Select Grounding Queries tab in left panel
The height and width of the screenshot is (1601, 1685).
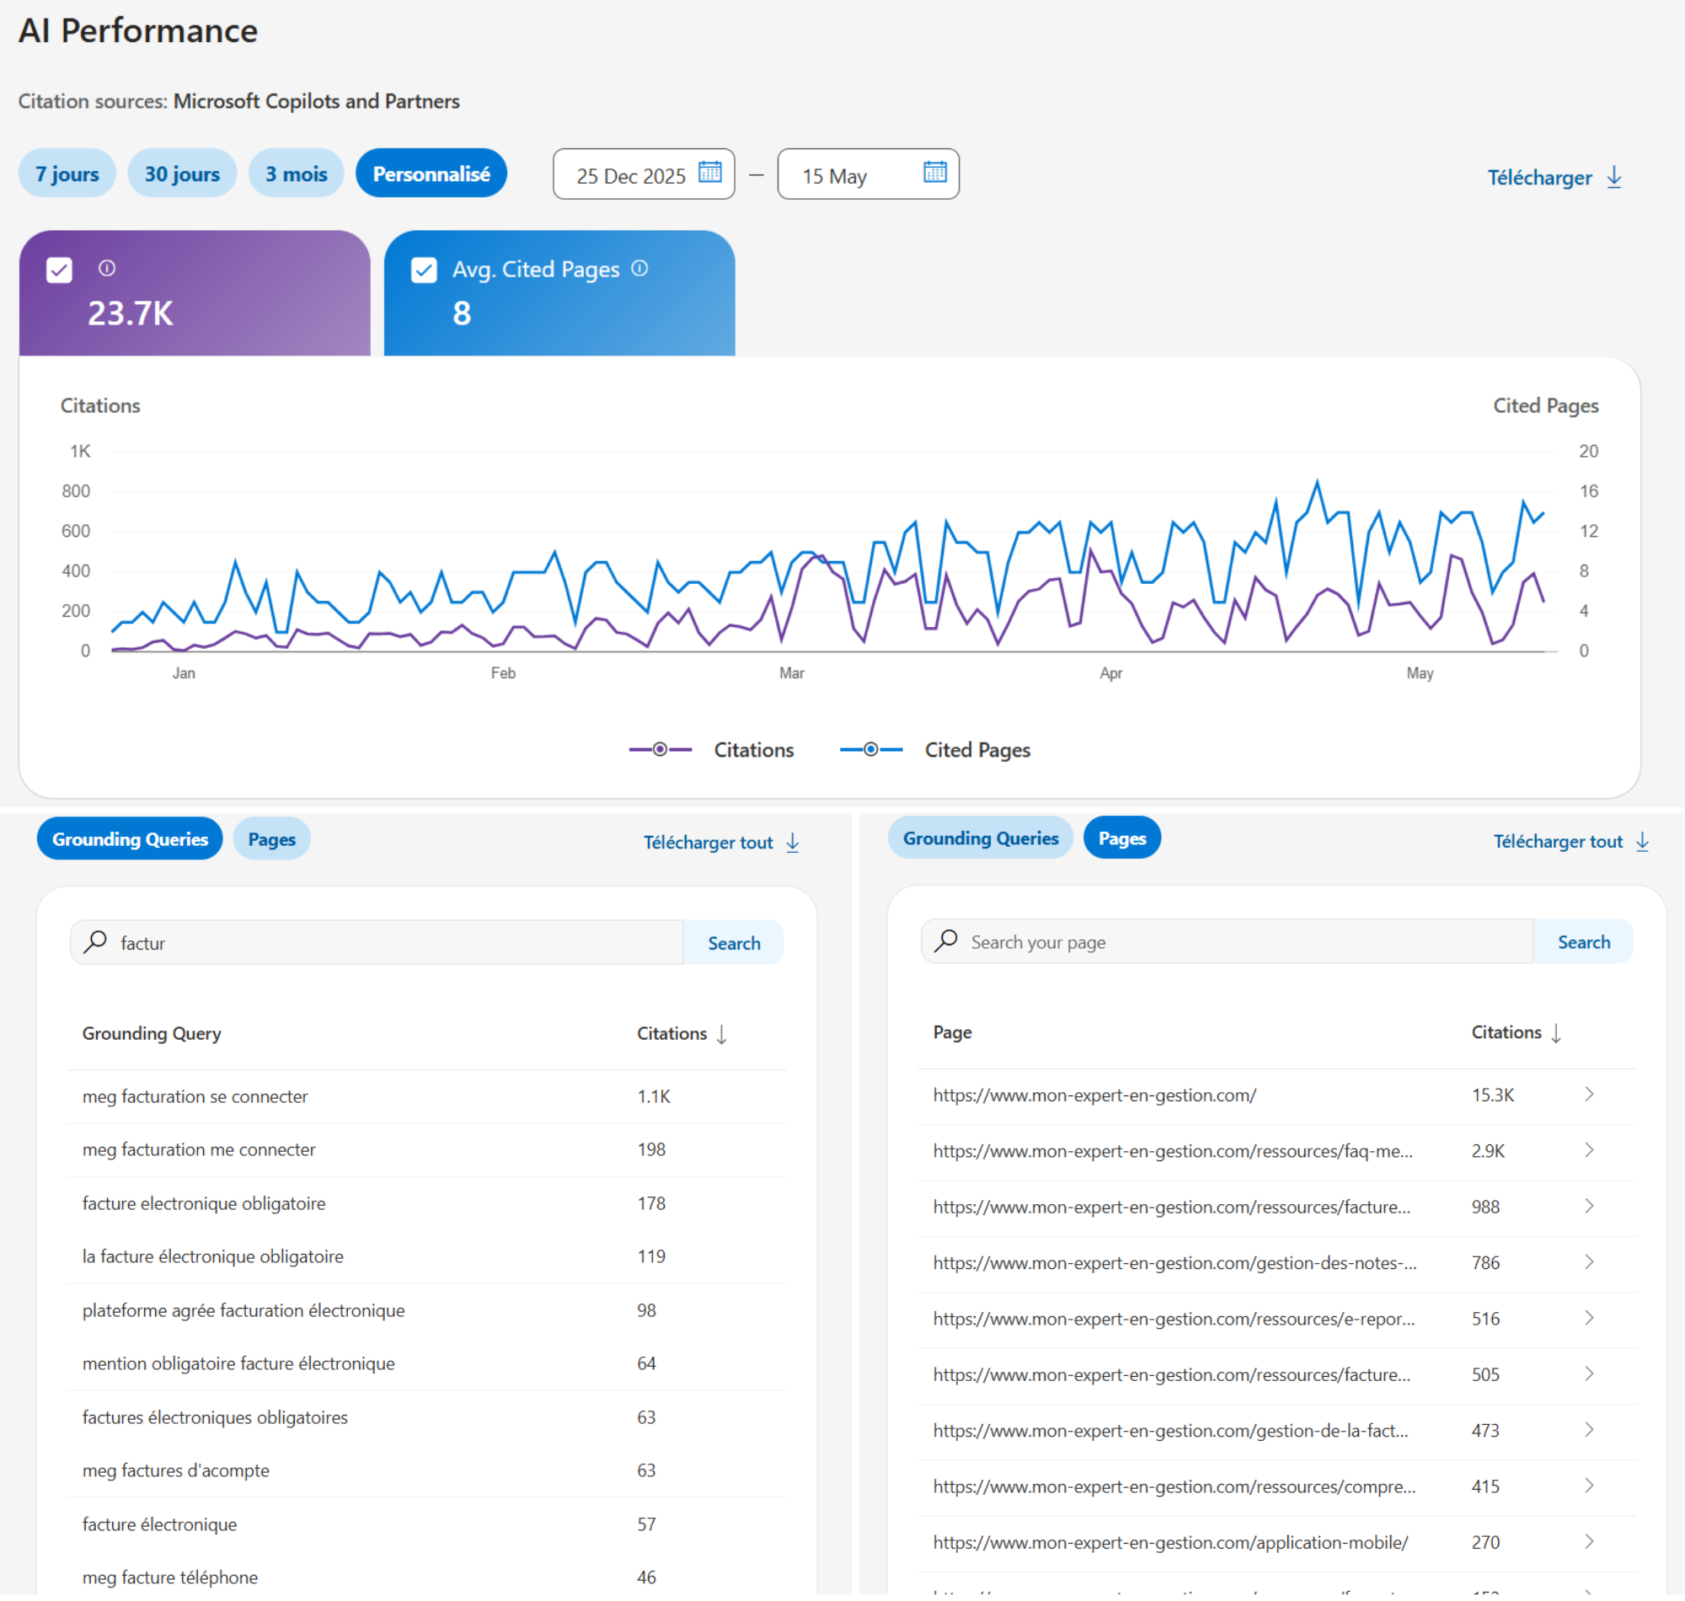pyautogui.click(x=130, y=839)
